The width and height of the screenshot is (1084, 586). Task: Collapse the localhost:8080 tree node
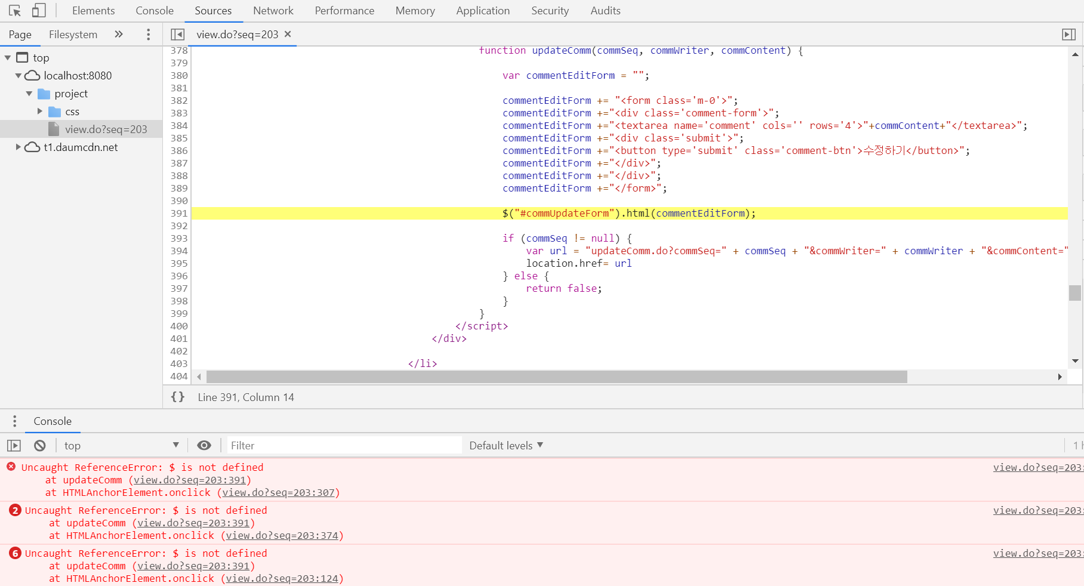(19, 76)
